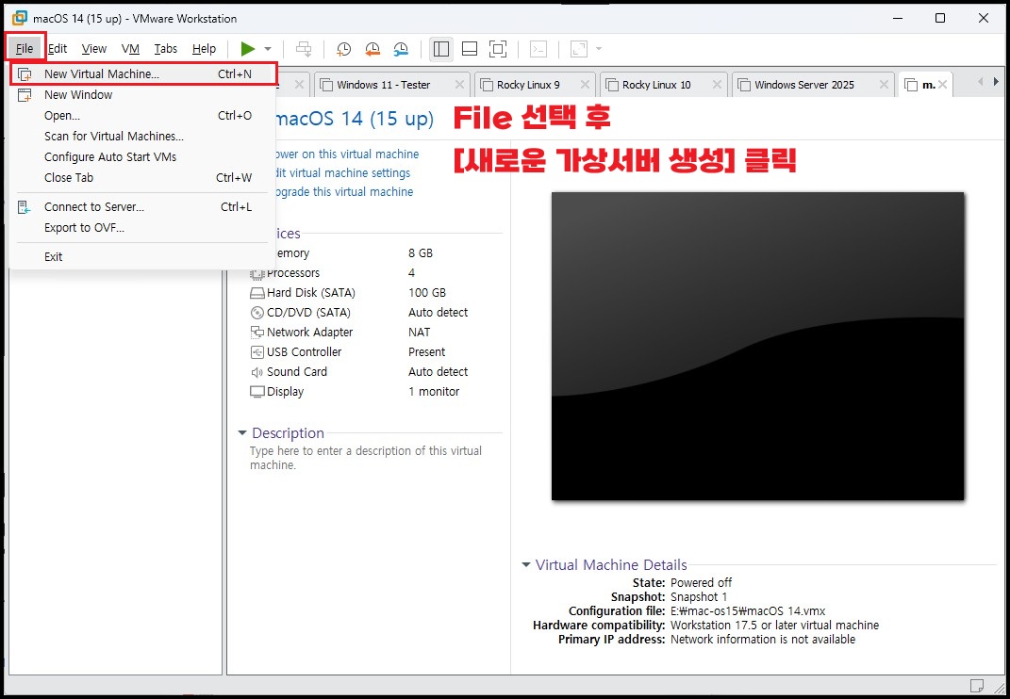Choose Close Tab menu entry
Image resolution: width=1010 pixels, height=699 pixels.
(143, 178)
